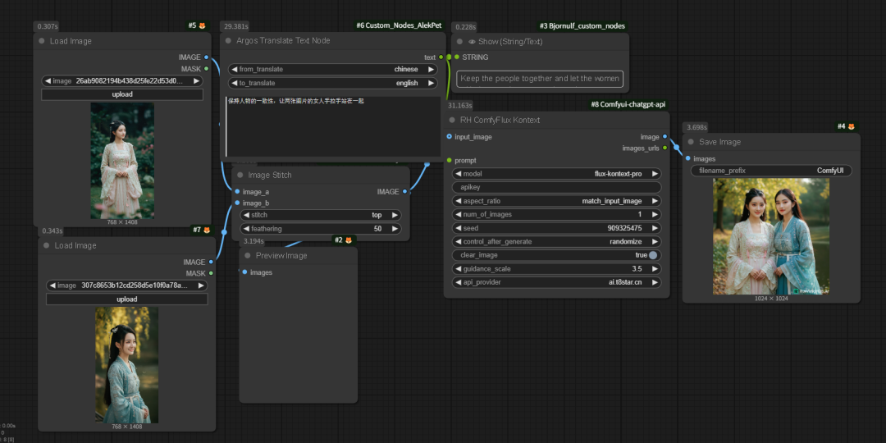Open the aspect_ratio match_input_image dropdown
886x443 pixels.
tap(556, 201)
